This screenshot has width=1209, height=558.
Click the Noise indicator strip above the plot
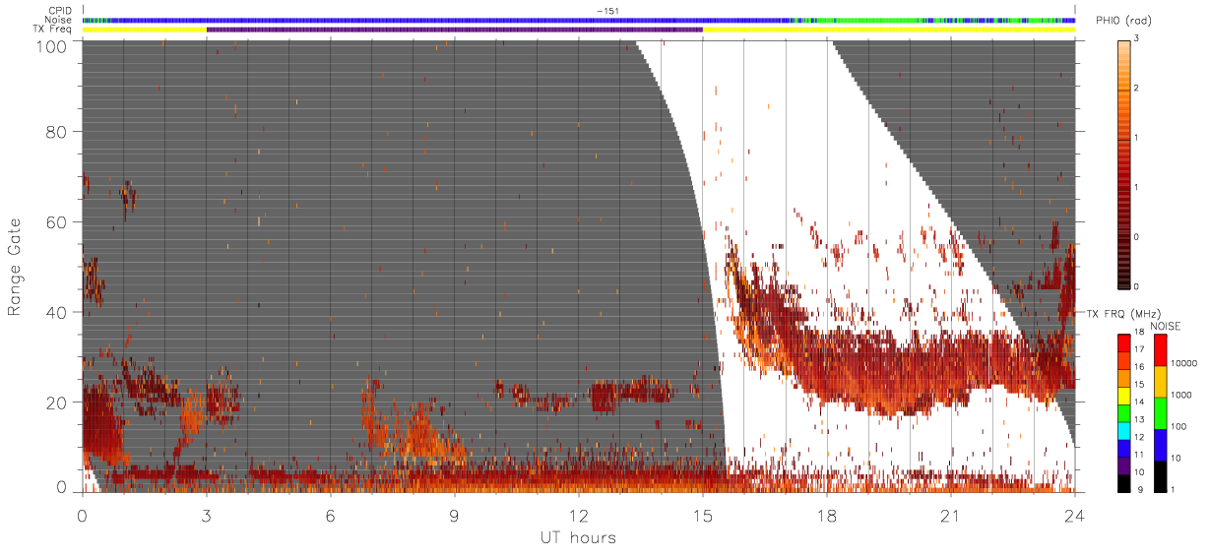(x=579, y=20)
